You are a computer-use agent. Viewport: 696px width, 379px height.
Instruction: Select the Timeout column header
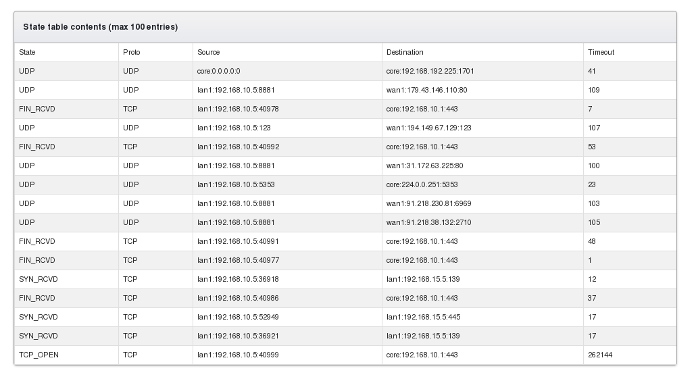coord(601,52)
